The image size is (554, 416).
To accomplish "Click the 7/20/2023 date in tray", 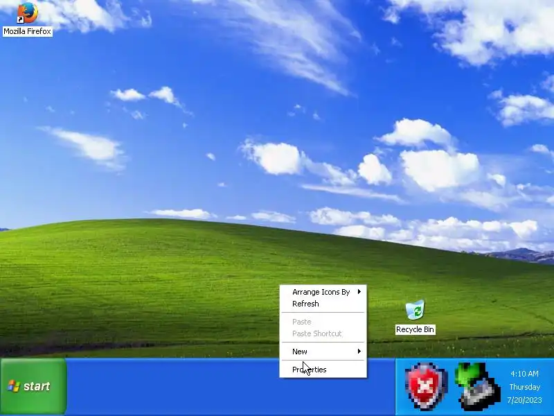I will [524, 400].
